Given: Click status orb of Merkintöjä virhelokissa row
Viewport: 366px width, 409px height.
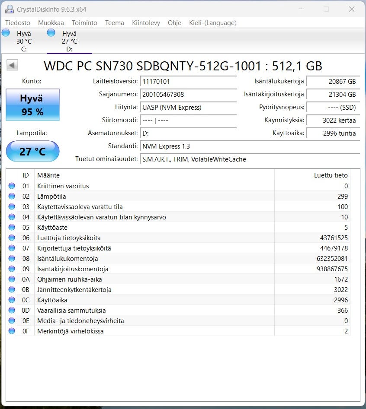Looking at the screenshot, I should coord(12,331).
